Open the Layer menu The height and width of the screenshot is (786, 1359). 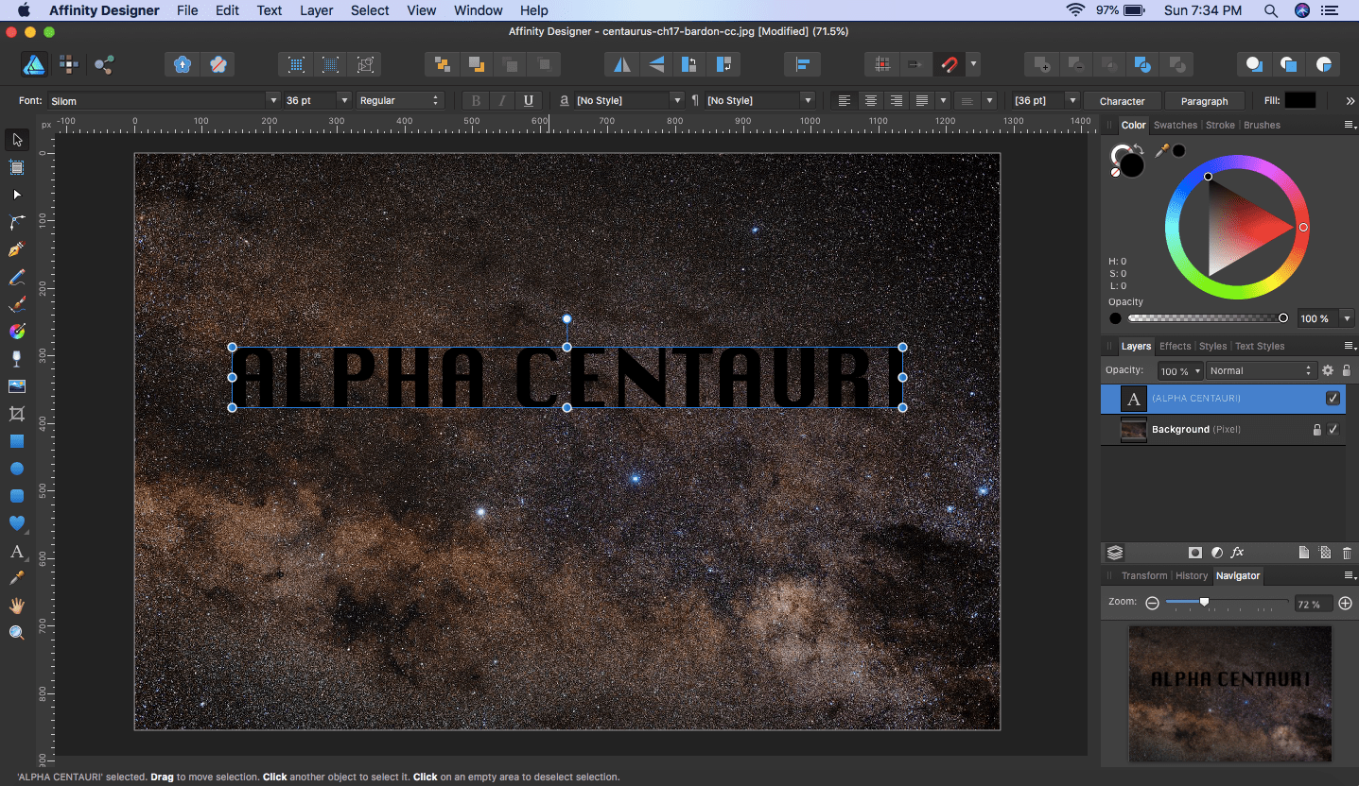[316, 10]
